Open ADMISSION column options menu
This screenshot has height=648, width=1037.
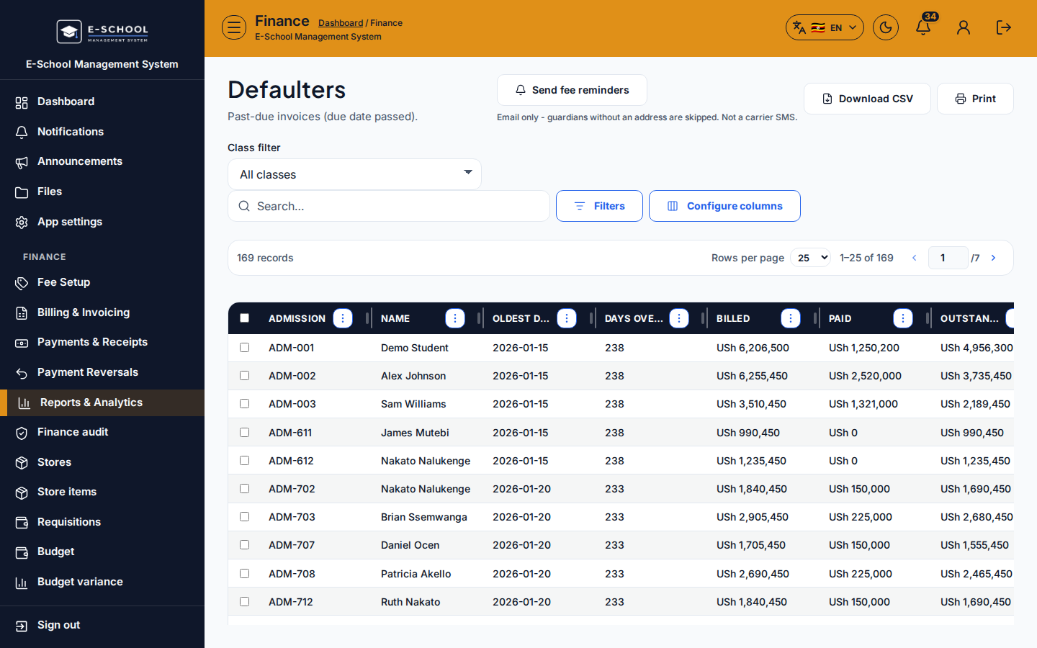tap(343, 318)
